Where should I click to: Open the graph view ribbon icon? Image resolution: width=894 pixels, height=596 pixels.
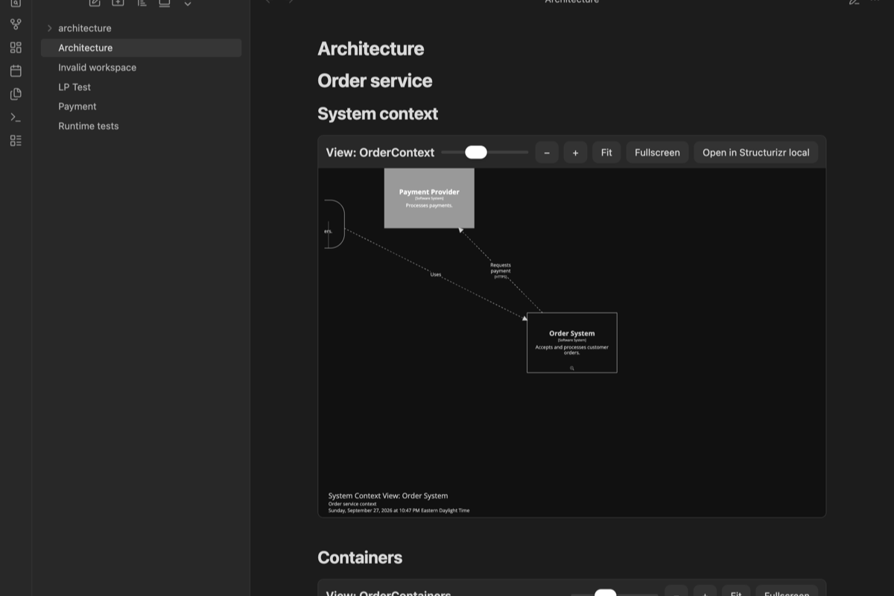(x=16, y=25)
